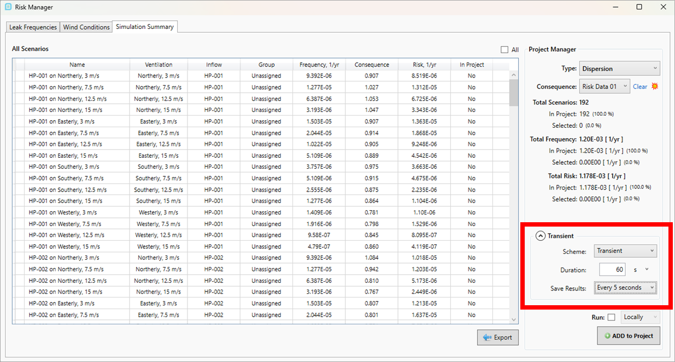675x362 pixels.
Task: Click risk value 2.449E-06
Action: tap(424, 292)
